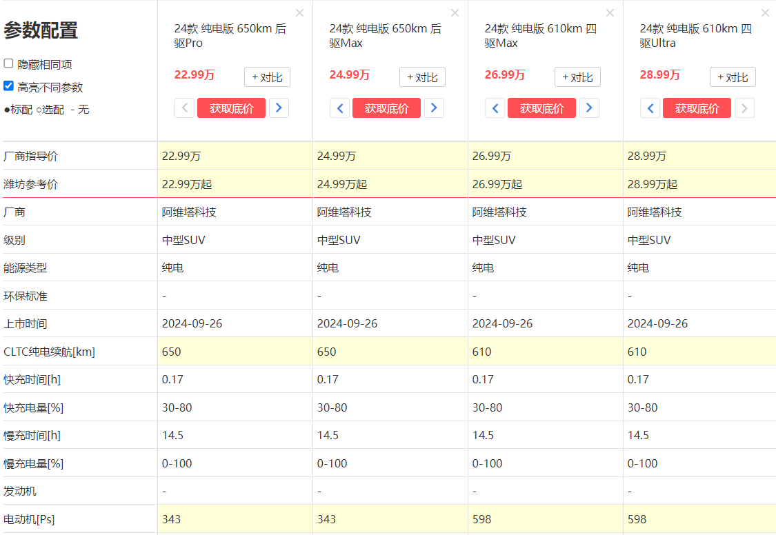Close the 610km 四驱Ultra column
Viewport: 776px width, 535px height.
tap(765, 13)
